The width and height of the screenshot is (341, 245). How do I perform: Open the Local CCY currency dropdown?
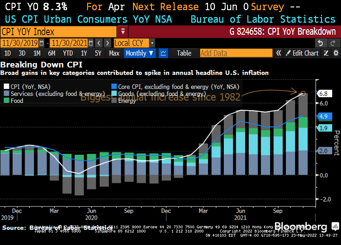click(x=152, y=43)
